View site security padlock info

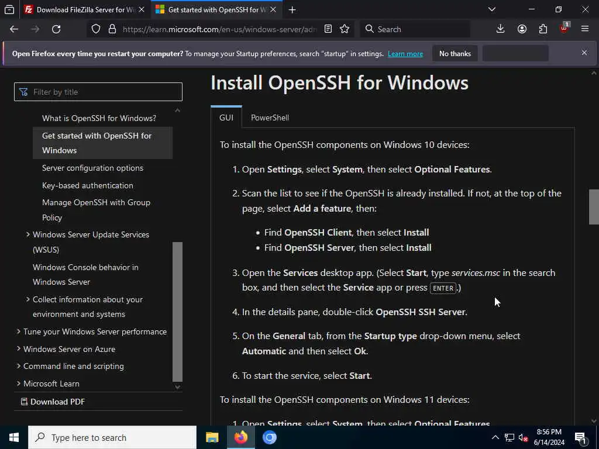pos(112,29)
